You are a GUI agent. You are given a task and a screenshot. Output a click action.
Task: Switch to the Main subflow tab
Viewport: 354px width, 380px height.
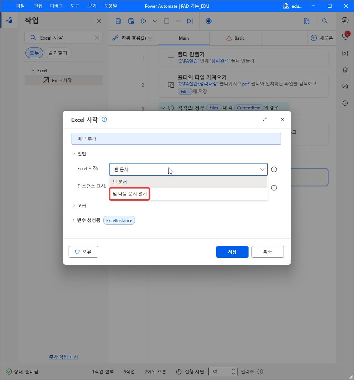(184, 38)
